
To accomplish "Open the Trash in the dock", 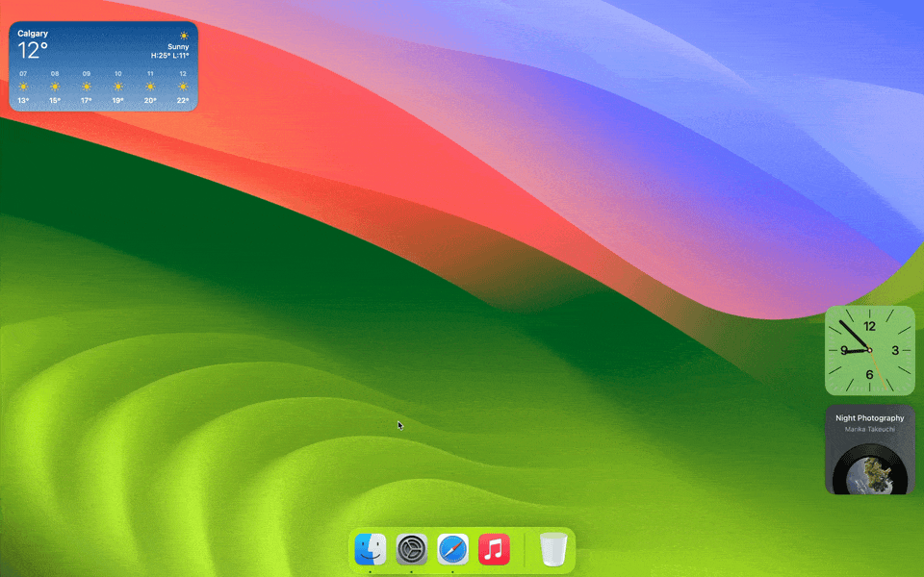I will pyautogui.click(x=553, y=550).
